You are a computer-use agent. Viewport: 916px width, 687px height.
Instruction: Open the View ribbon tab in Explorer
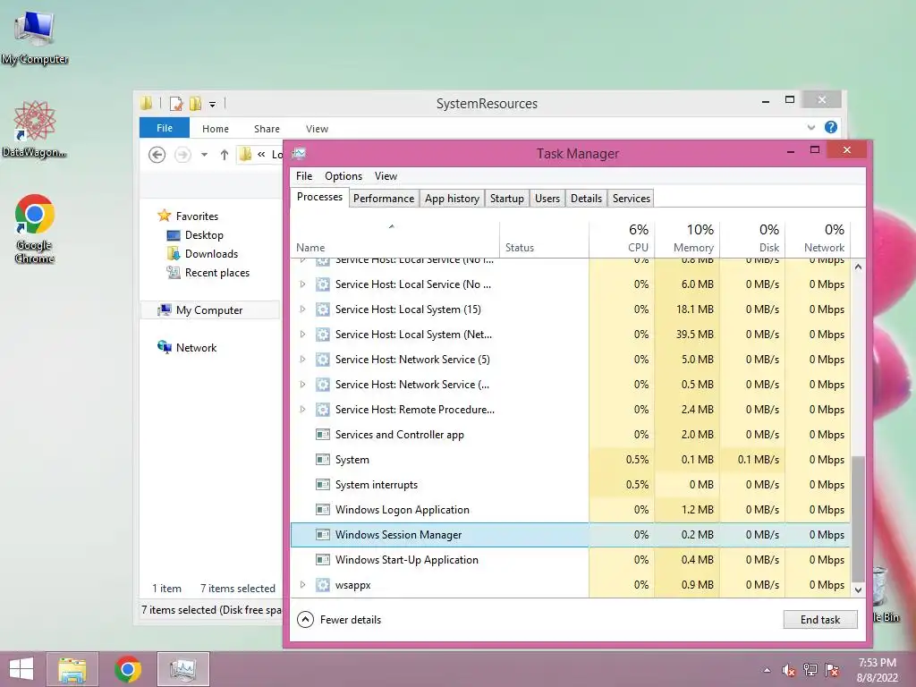pyautogui.click(x=317, y=129)
